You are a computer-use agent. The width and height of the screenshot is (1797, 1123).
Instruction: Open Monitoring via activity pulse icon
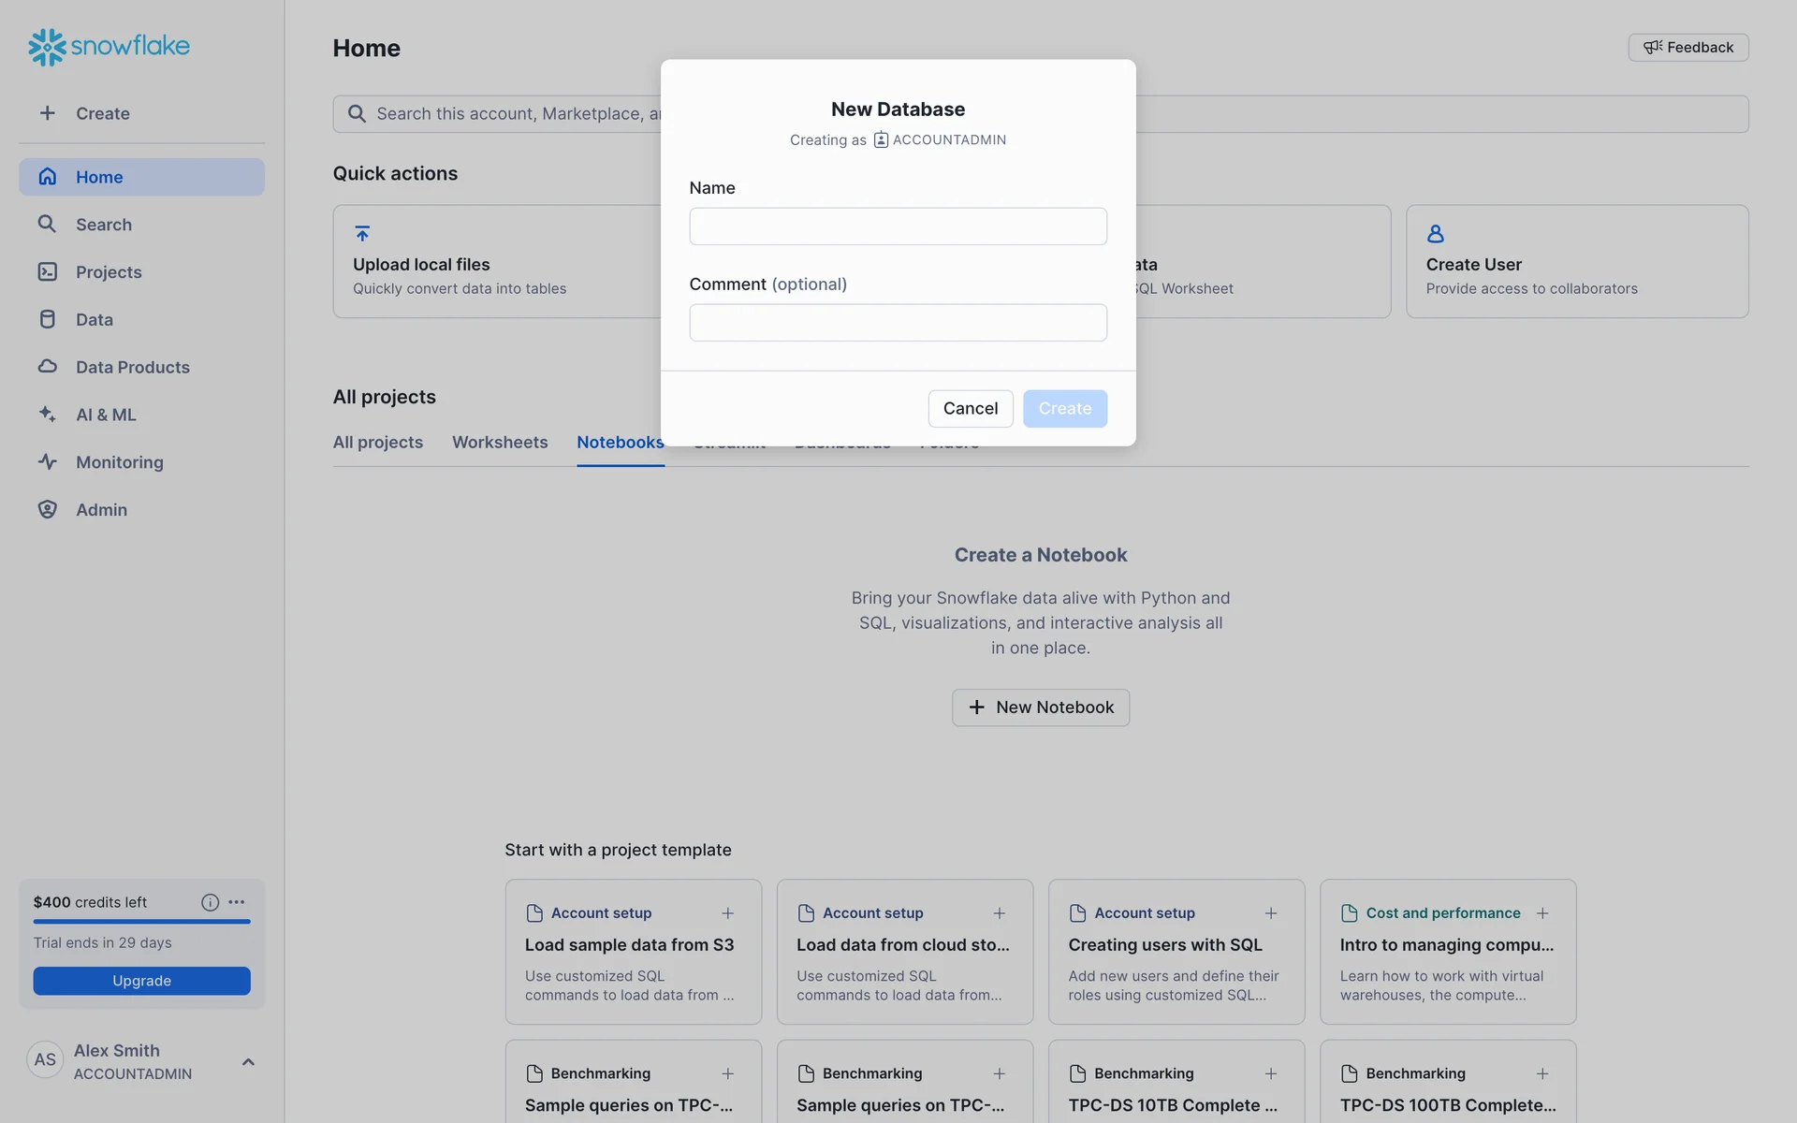tap(47, 461)
